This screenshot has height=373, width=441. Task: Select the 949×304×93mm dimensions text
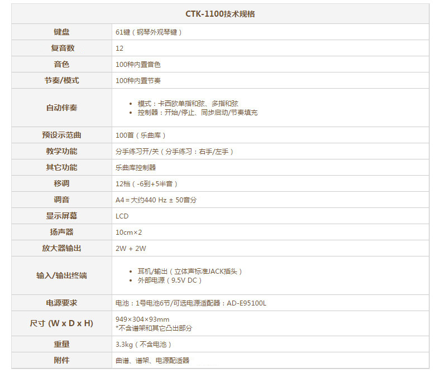pos(142,319)
